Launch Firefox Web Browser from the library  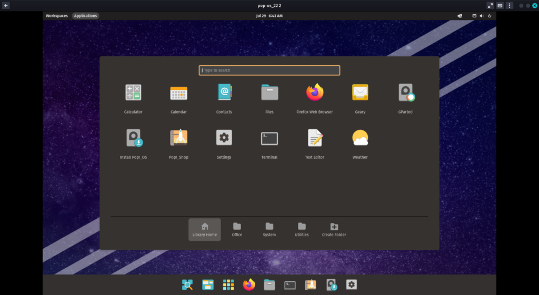pyautogui.click(x=315, y=93)
